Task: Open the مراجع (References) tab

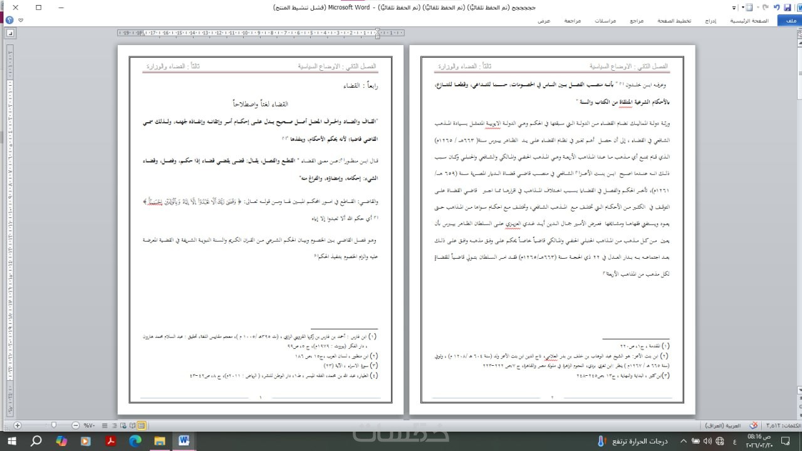Action: [637, 21]
